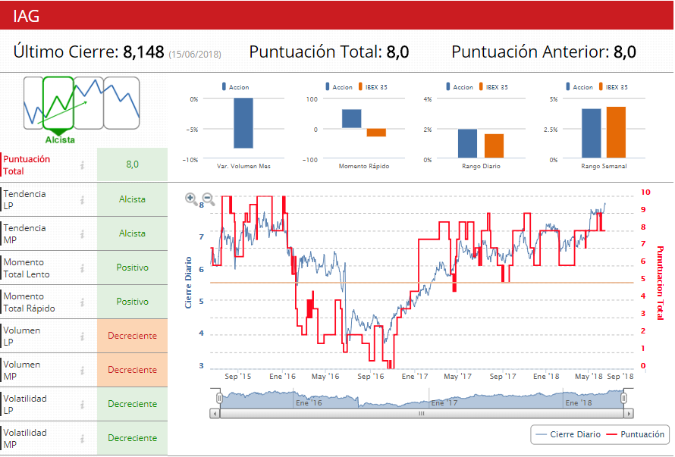Click the IAG header title
This screenshot has width=675, height=457.
[27, 17]
